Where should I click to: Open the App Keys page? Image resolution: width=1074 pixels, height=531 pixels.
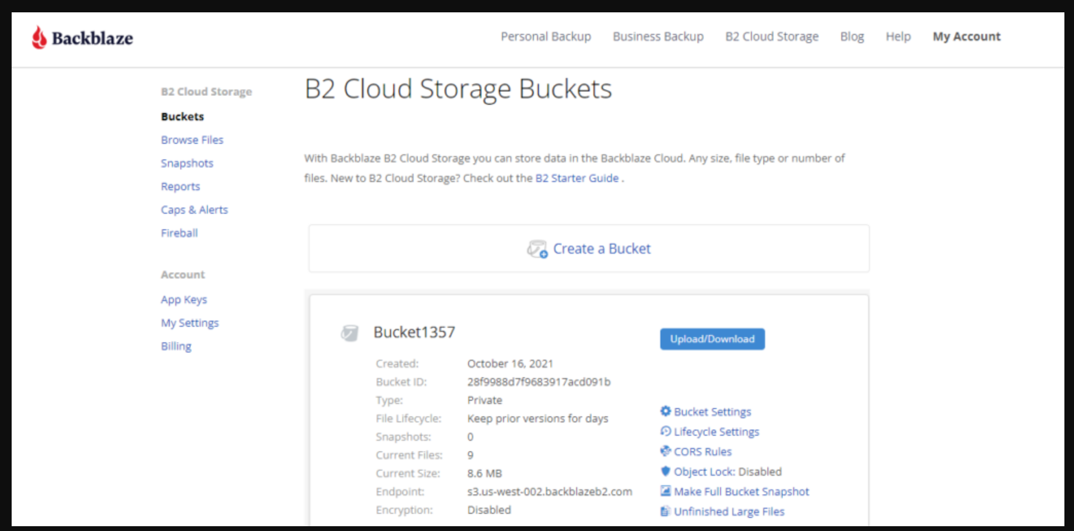183,299
